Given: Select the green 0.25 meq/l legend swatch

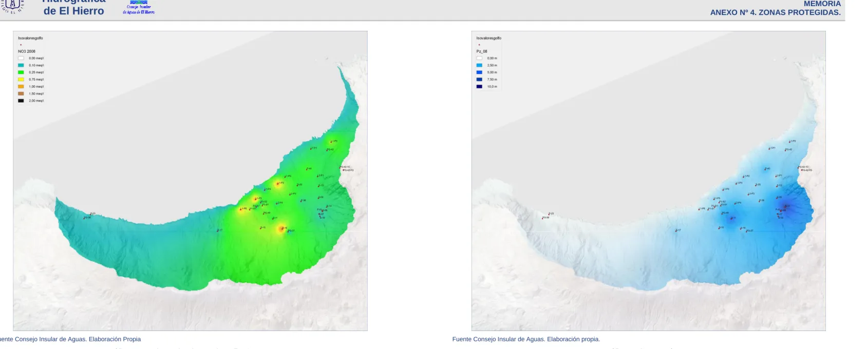Looking at the screenshot, I should tap(21, 72).
